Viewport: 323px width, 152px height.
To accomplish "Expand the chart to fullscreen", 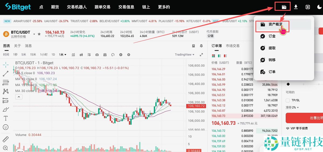I will 201,55.
